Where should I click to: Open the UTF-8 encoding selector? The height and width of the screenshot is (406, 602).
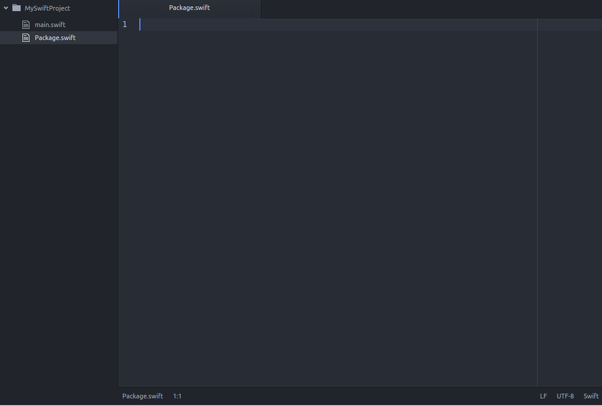point(565,396)
